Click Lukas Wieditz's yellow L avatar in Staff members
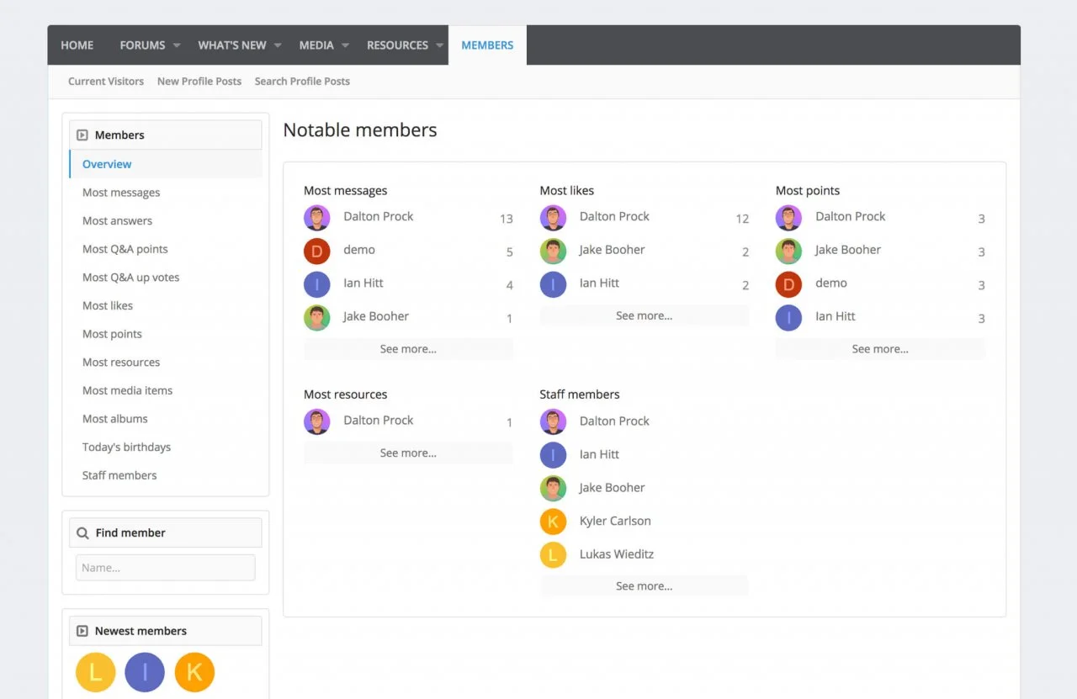The height and width of the screenshot is (699, 1077). 553,555
